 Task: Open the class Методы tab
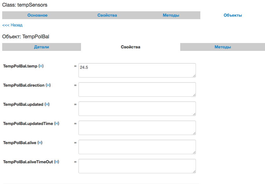point(171,15)
